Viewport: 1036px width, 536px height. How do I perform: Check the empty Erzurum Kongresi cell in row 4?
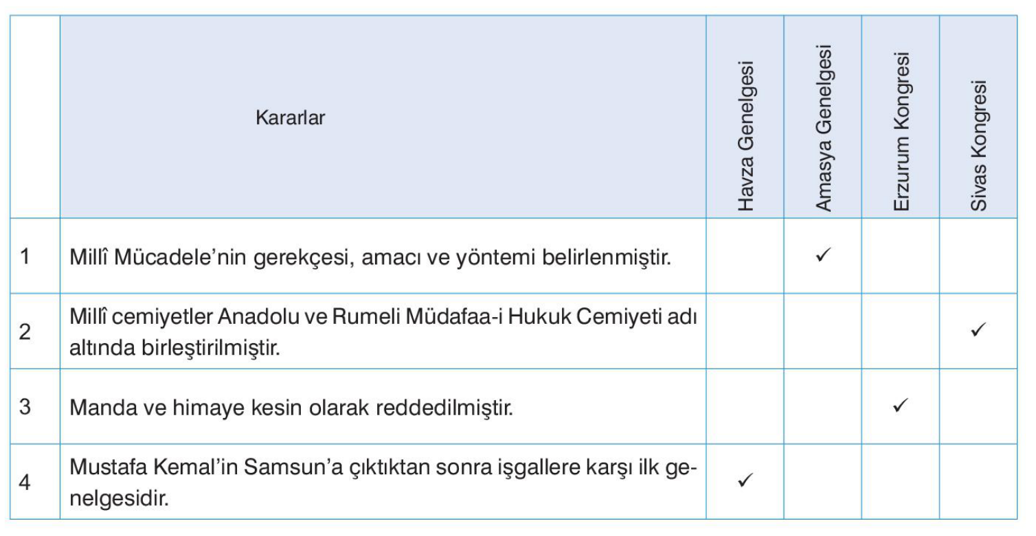901,481
